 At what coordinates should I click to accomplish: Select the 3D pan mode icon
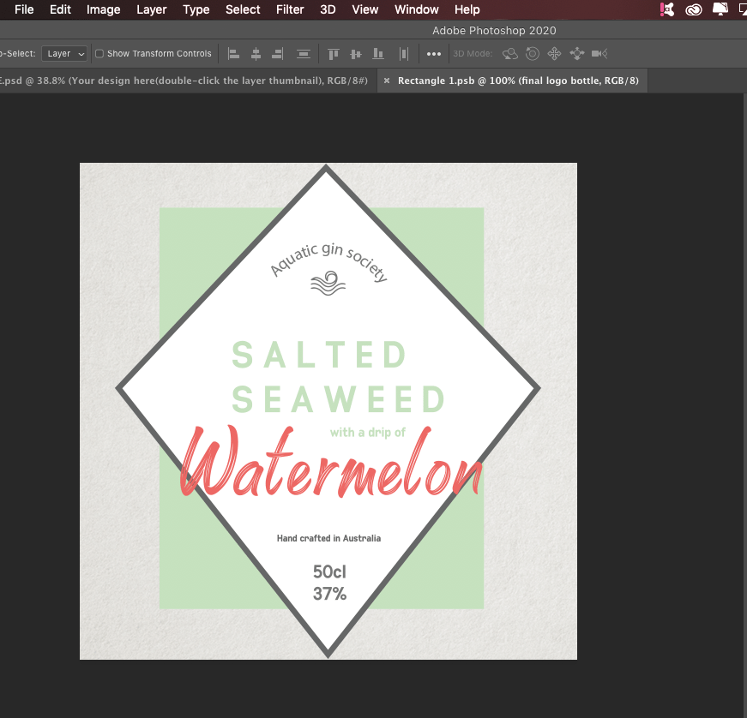554,53
